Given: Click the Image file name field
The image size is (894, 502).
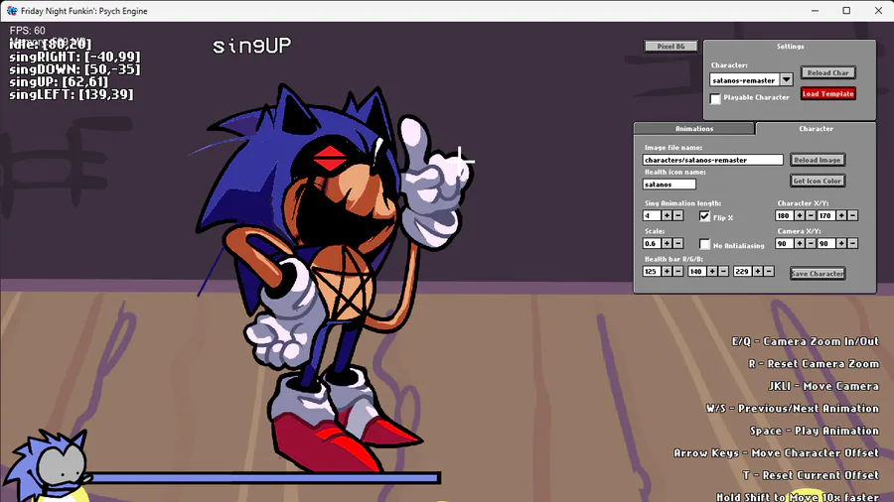Looking at the screenshot, I should (712, 160).
